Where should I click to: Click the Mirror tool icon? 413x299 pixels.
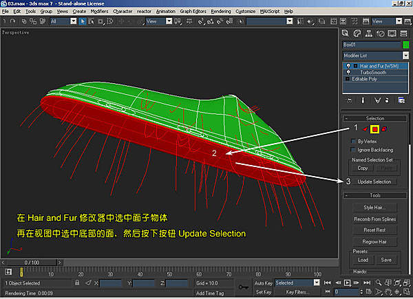[x=300, y=21]
